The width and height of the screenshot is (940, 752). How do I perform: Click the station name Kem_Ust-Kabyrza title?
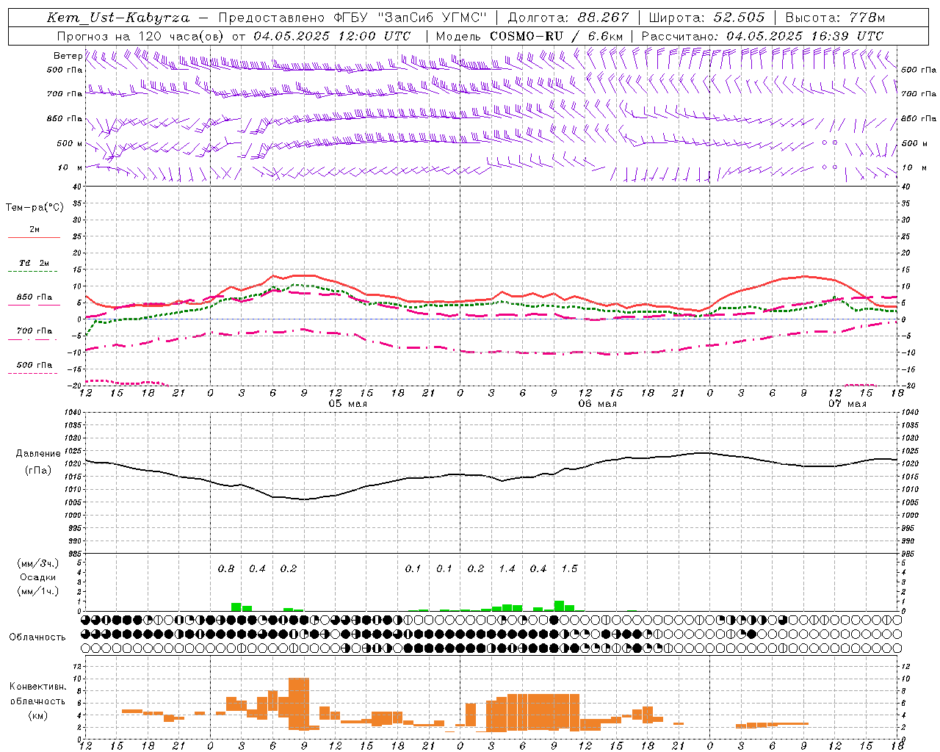[x=118, y=18]
